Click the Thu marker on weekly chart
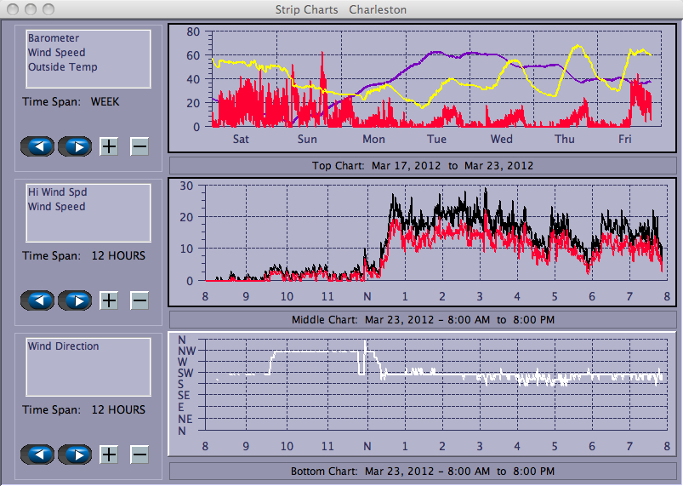The image size is (683, 486). (565, 140)
